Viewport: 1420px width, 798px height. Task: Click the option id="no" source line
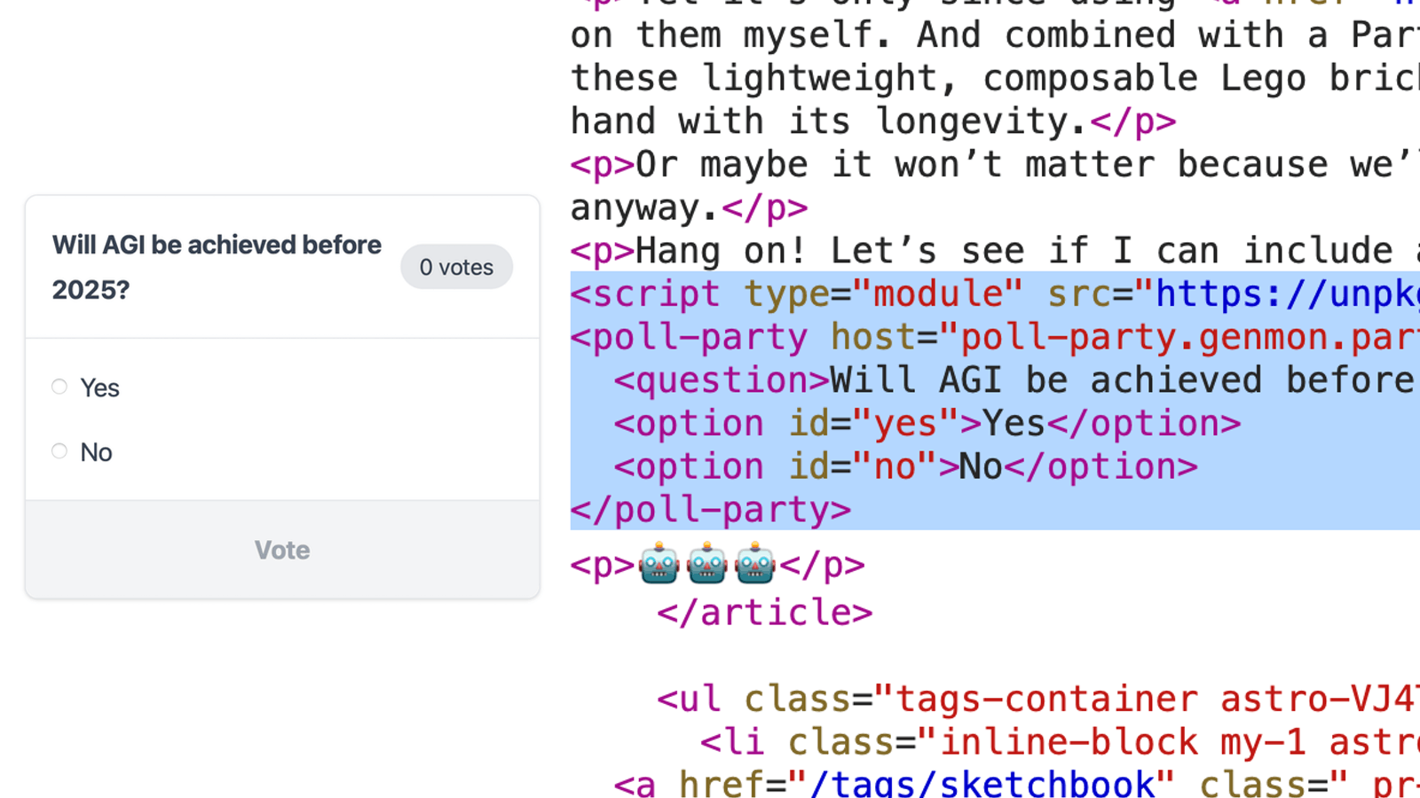point(905,467)
